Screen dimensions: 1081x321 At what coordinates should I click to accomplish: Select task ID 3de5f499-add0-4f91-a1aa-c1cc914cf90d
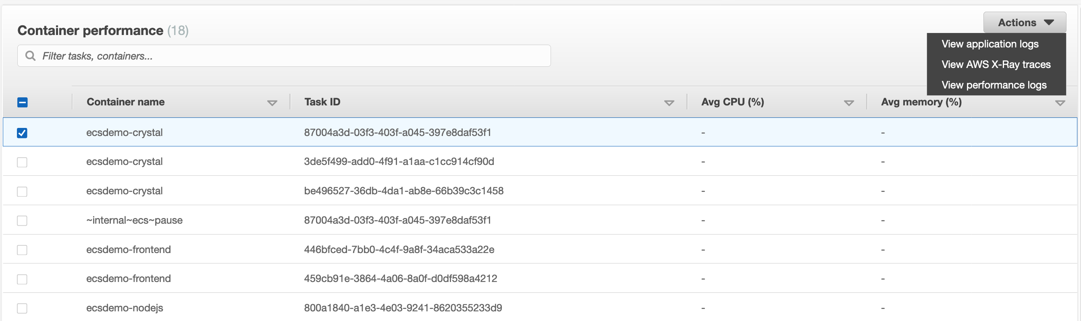(x=399, y=161)
